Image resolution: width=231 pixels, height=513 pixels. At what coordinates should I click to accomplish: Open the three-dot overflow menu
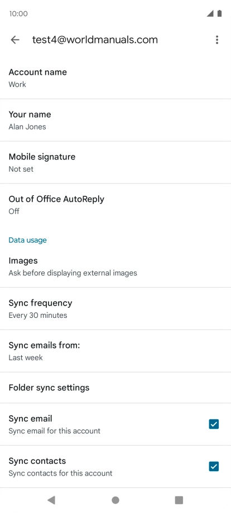point(216,40)
